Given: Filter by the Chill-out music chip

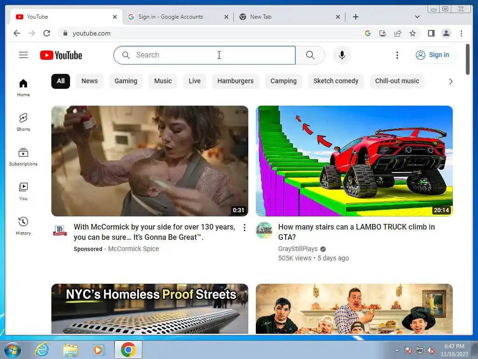Looking at the screenshot, I should [x=397, y=81].
